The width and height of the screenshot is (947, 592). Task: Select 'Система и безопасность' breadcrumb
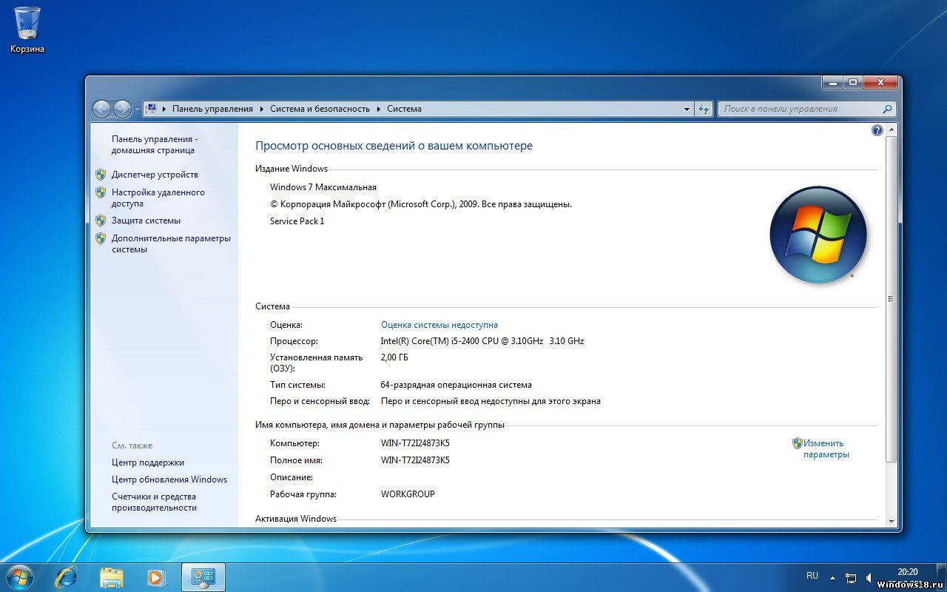tap(320, 109)
